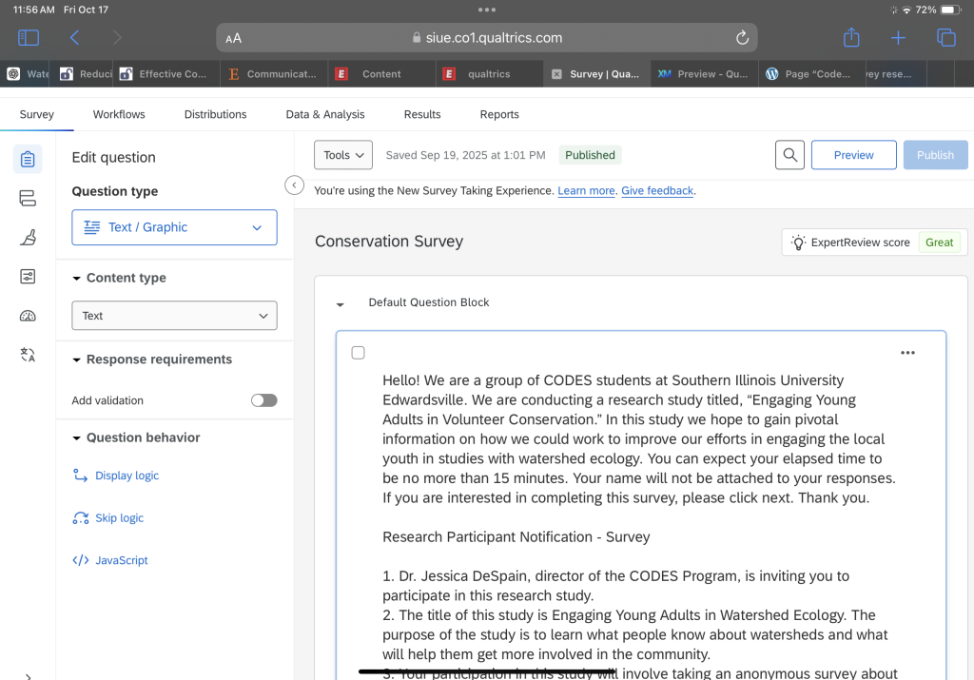Open Survey options sliders icon in sidebar

pos(28,277)
